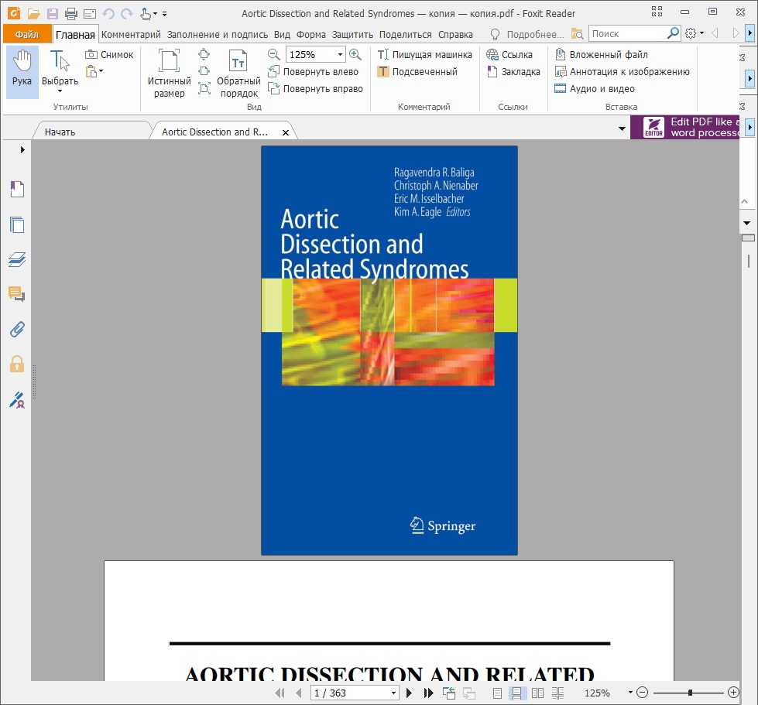Add a Закладка bookmark
Viewport: 758px width, 705px height.
pyautogui.click(x=513, y=71)
